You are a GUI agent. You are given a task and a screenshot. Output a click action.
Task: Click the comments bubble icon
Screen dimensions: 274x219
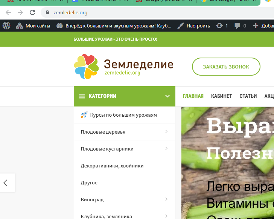237,26
